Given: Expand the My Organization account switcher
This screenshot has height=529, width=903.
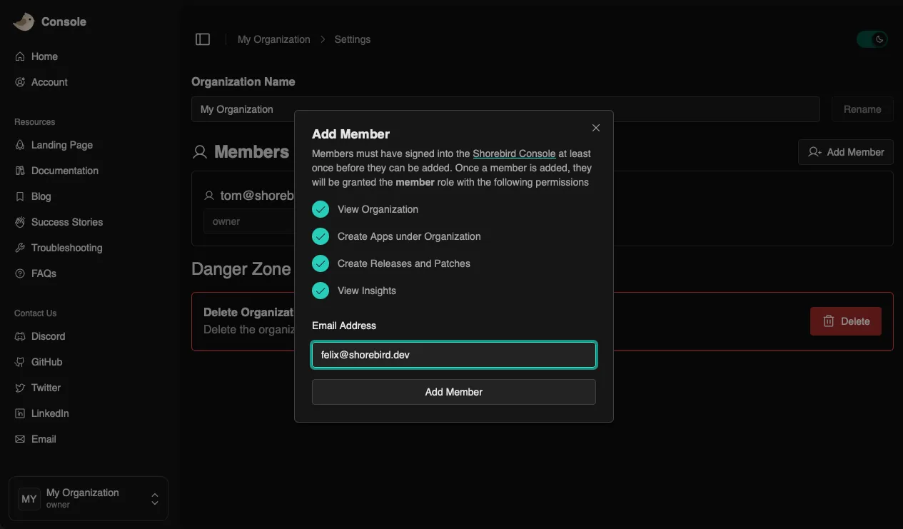Looking at the screenshot, I should coord(154,499).
